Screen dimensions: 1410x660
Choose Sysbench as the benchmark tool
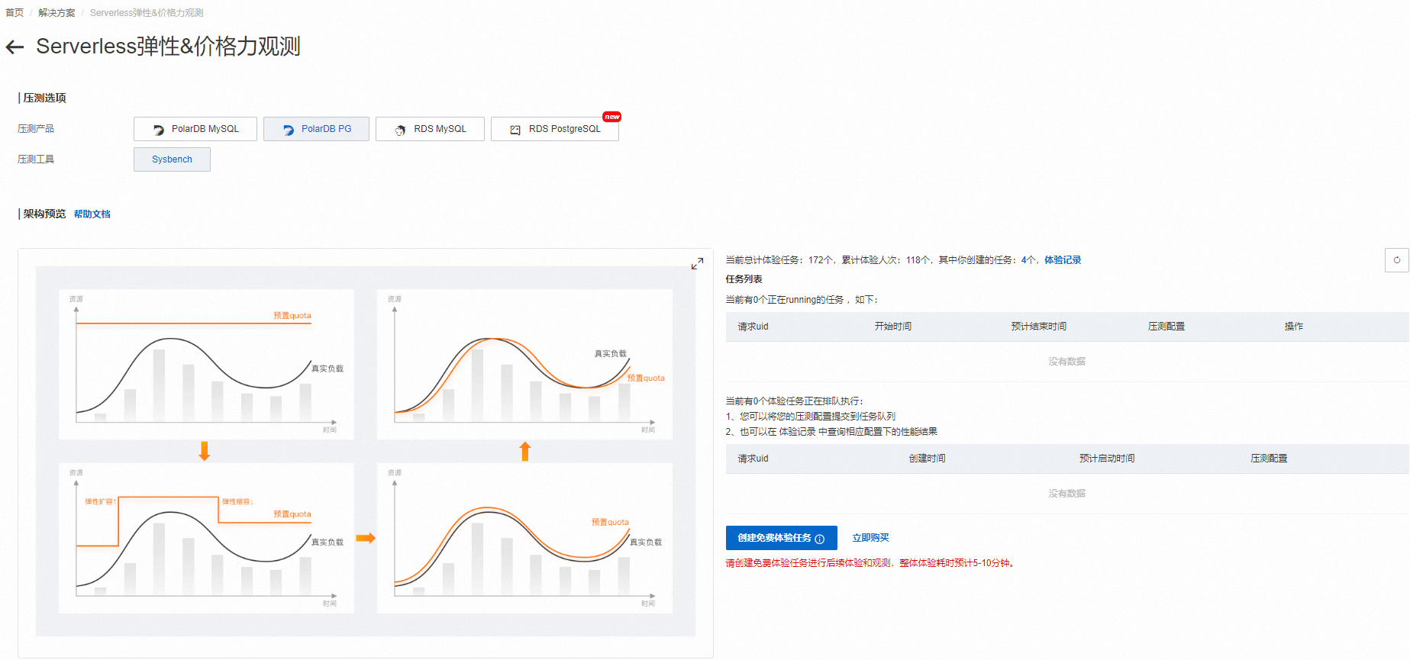(x=172, y=159)
